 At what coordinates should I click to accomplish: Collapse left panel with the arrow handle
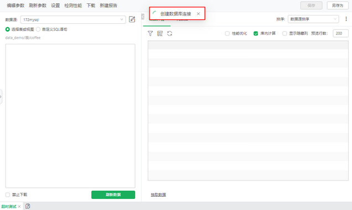tap(143, 17)
